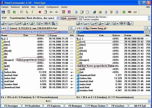Click the *.* filter toolbar icon
Viewport: 152px width, 108px height.
[x=135, y=12]
